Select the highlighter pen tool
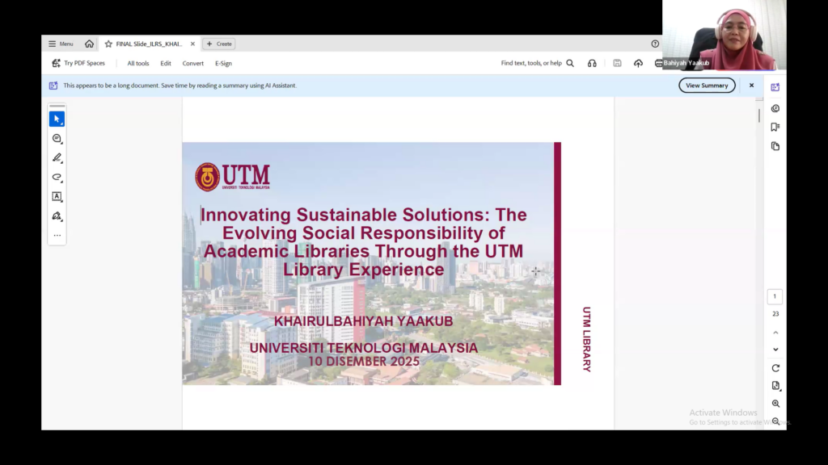The height and width of the screenshot is (465, 828). pos(57,158)
